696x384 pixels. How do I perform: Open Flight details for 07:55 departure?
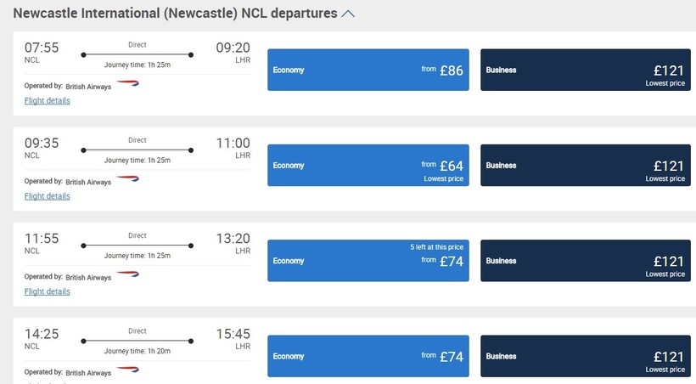[x=48, y=101]
